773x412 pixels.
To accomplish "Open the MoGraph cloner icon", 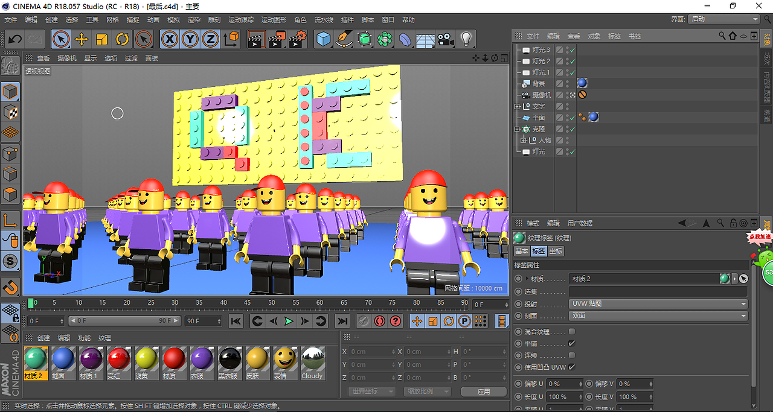I will (385, 40).
